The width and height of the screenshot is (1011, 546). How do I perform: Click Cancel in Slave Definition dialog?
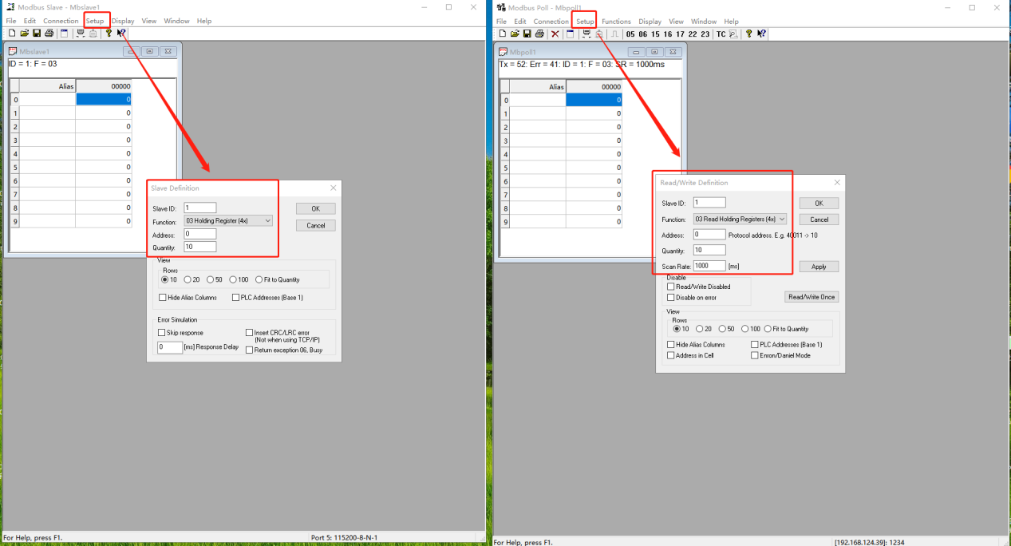[316, 225]
